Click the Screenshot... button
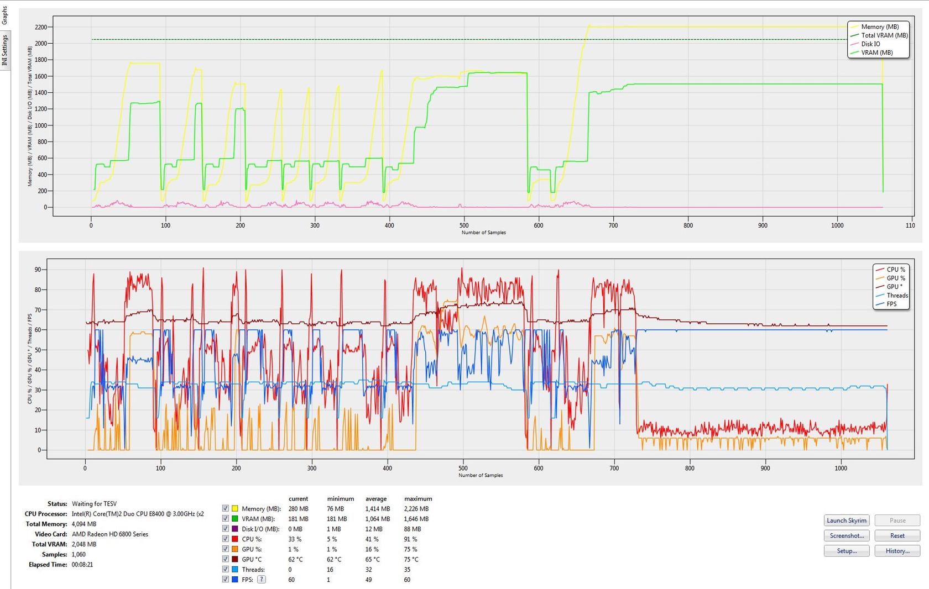The width and height of the screenshot is (929, 589). tap(846, 535)
